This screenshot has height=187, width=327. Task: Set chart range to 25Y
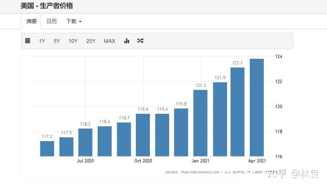click(91, 41)
